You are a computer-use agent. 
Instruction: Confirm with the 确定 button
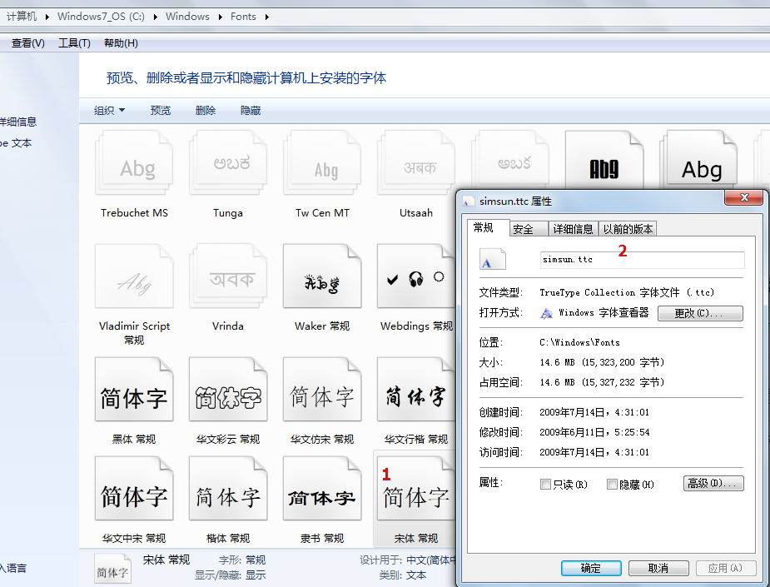pyautogui.click(x=591, y=569)
